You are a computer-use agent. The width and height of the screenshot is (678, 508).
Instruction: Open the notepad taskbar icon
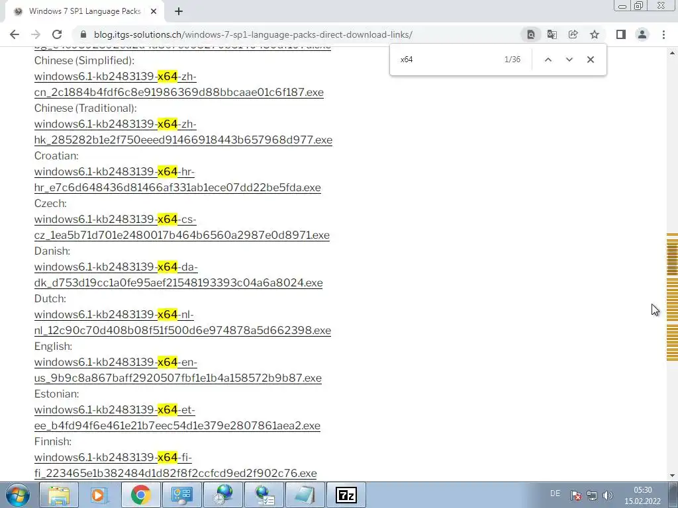pos(305,495)
